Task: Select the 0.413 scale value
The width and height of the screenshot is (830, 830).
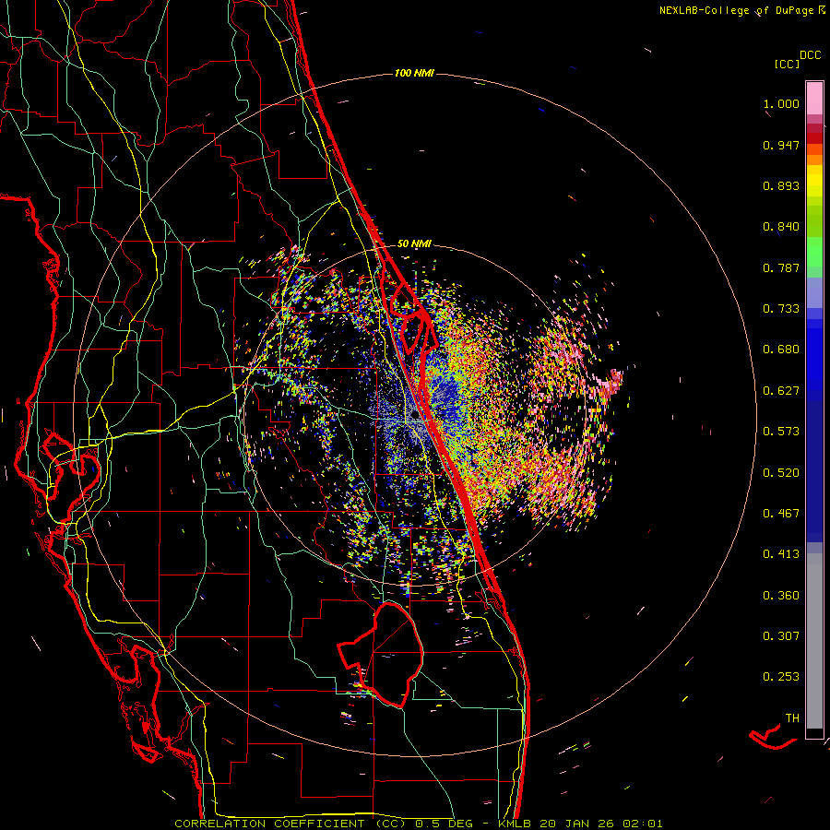Action: click(x=781, y=554)
